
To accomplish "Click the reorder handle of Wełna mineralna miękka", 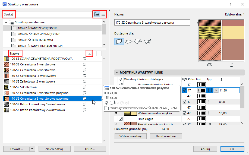I will [116, 113].
